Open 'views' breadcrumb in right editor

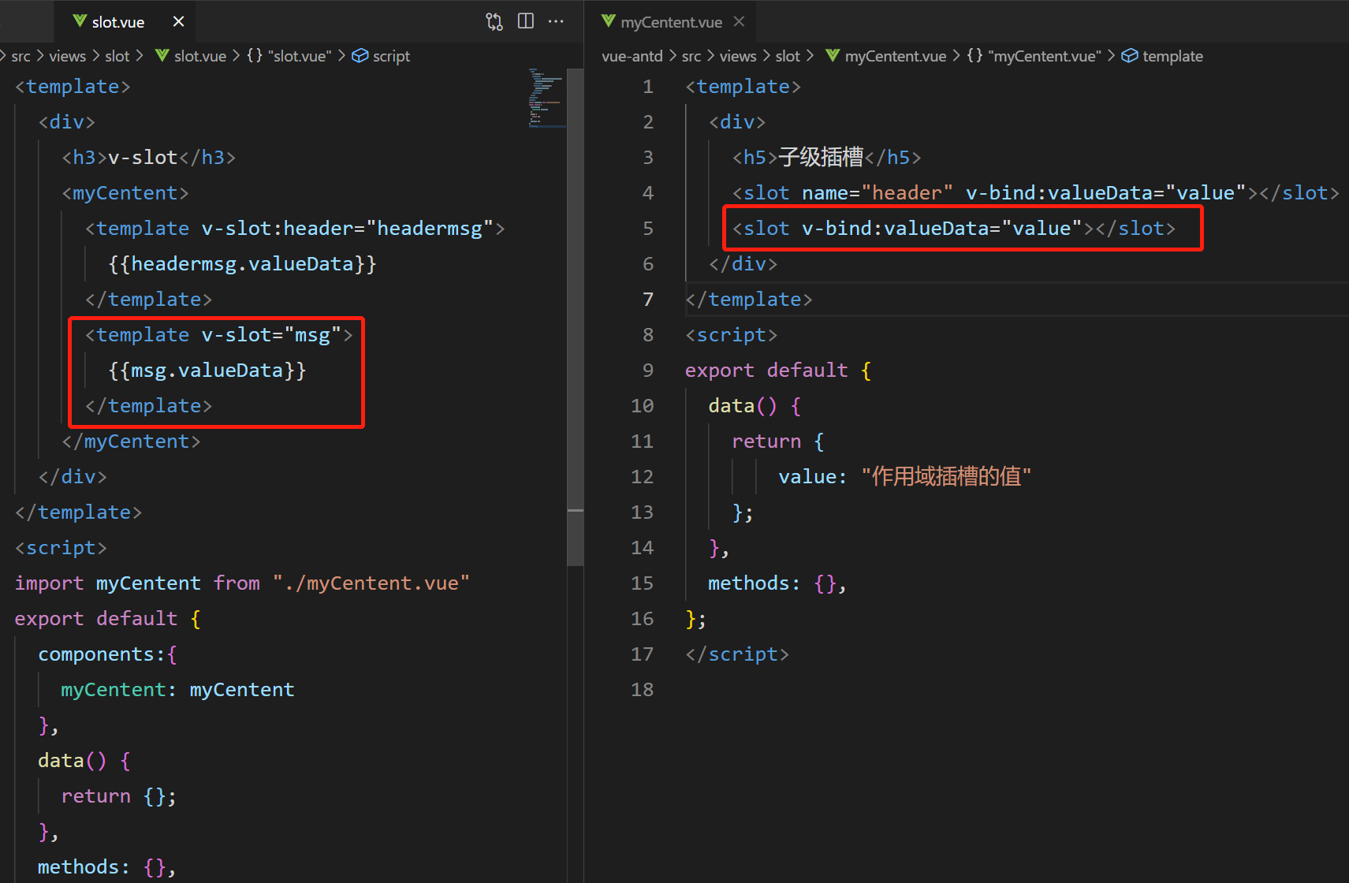coord(738,56)
